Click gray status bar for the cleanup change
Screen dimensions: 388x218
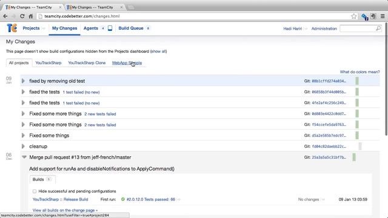point(360,146)
